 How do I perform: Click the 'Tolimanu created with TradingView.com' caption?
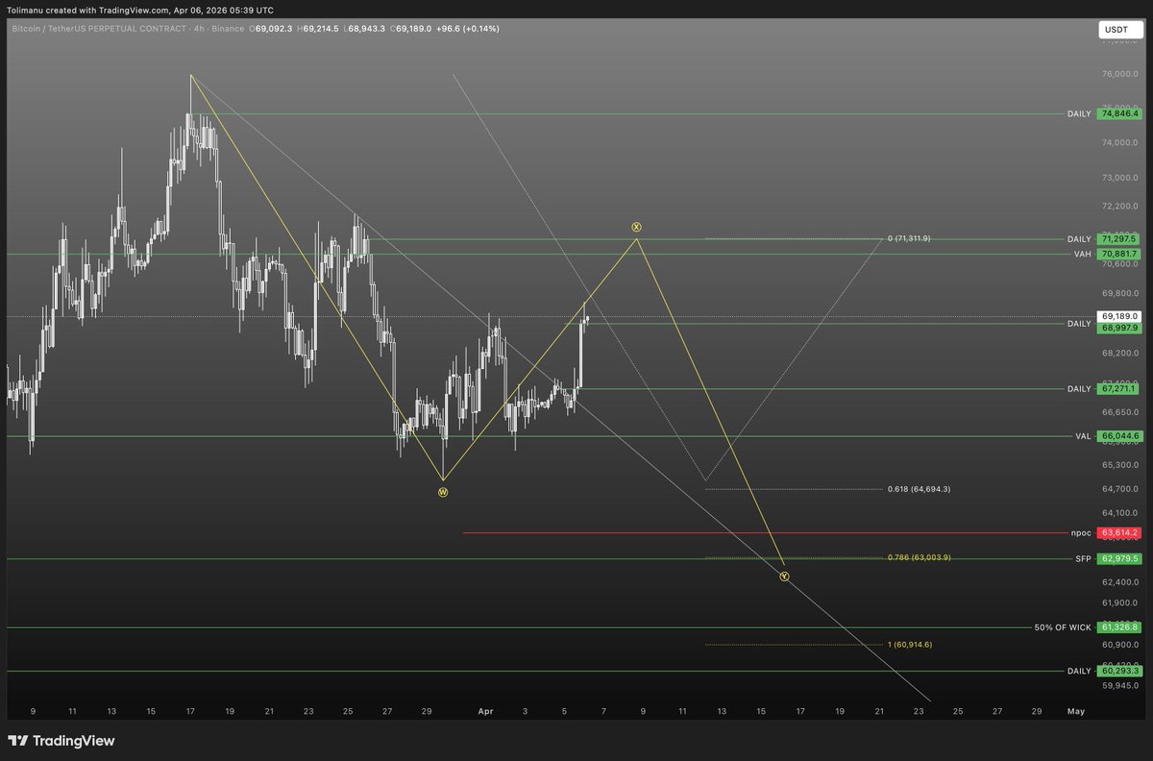87,10
